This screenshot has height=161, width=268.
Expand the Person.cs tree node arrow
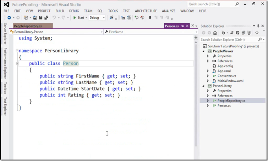[208, 106]
